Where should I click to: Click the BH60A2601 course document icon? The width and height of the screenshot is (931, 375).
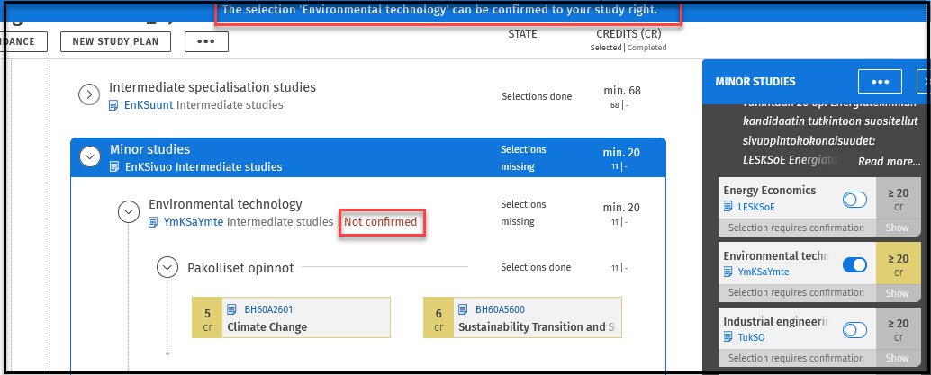[231, 309]
